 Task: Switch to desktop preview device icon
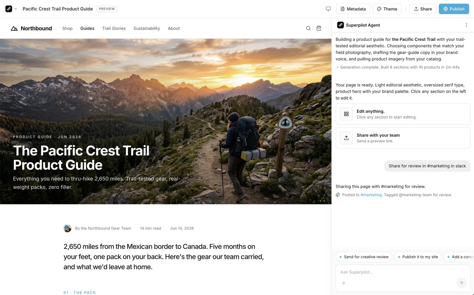click(328, 9)
